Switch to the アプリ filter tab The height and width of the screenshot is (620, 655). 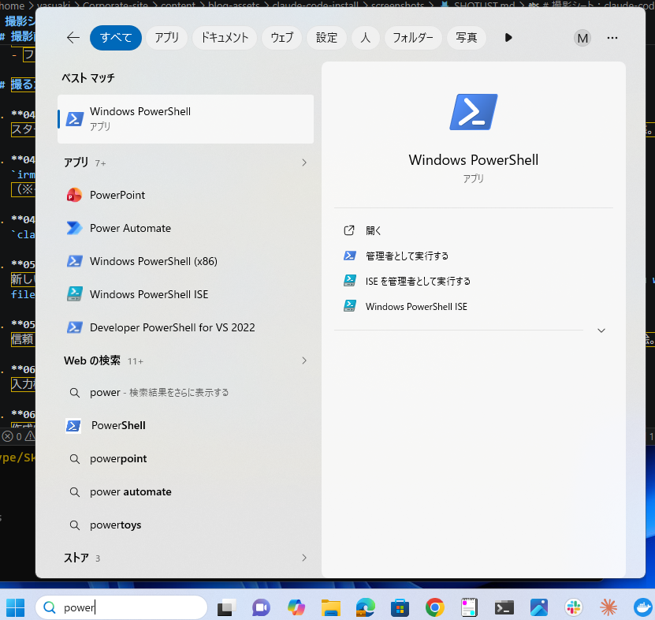click(166, 38)
